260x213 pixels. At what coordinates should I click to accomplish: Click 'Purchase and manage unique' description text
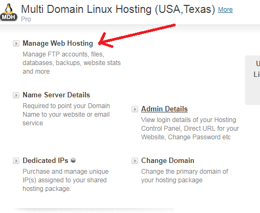click(66, 172)
